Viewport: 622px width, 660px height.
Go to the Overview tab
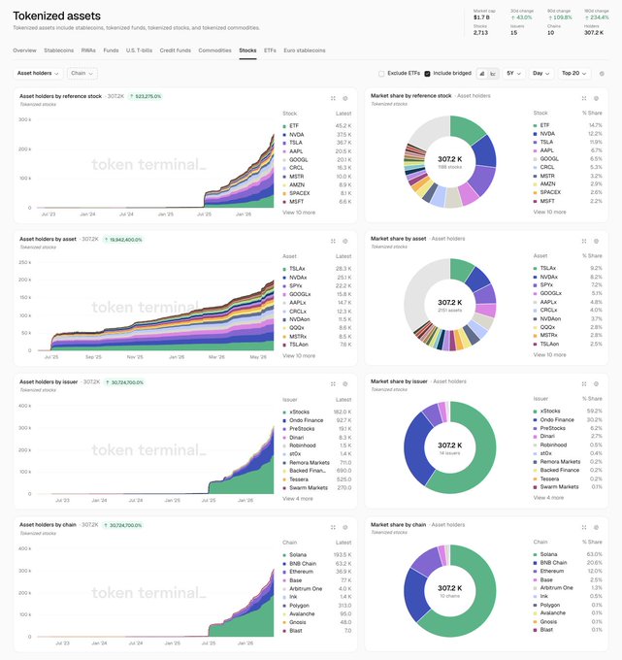tap(24, 50)
